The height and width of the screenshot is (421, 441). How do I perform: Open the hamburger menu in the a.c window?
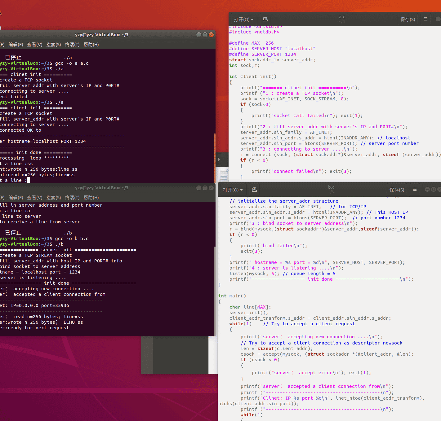coord(425,19)
